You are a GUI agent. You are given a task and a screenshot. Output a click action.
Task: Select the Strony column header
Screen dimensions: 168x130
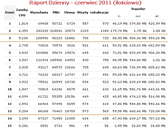tap(70, 13)
